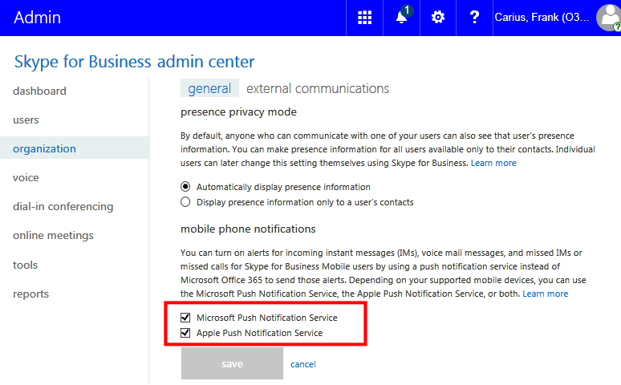Screen dimensions: 621x385
Task: Uncheck Microsoft Push Notification Service
Action: click(x=185, y=318)
